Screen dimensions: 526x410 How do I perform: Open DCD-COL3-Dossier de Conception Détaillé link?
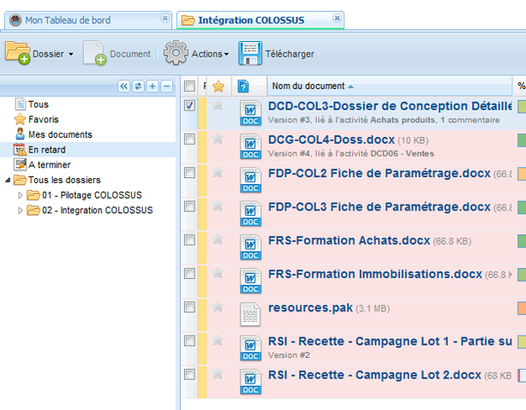[390, 106]
